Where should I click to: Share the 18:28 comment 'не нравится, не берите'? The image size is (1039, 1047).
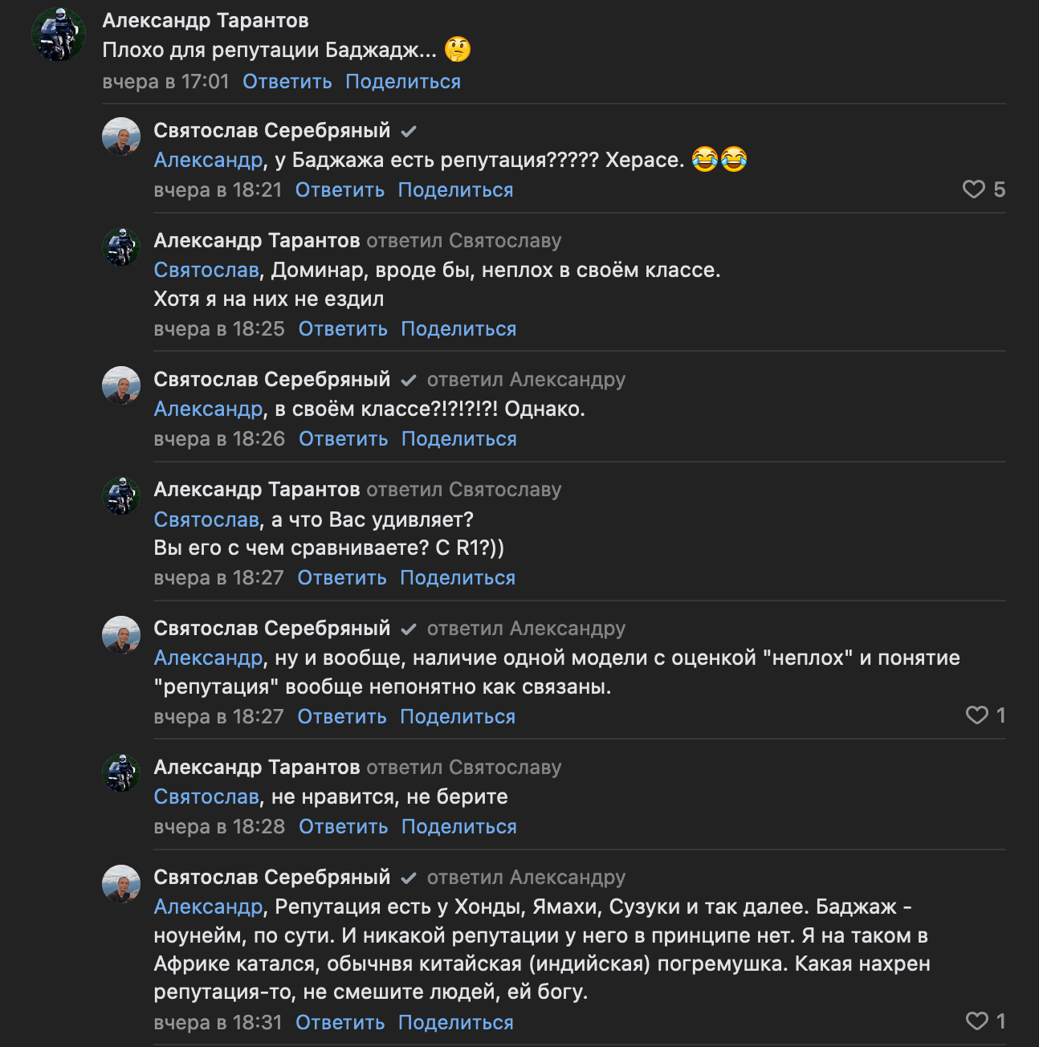pos(458,827)
